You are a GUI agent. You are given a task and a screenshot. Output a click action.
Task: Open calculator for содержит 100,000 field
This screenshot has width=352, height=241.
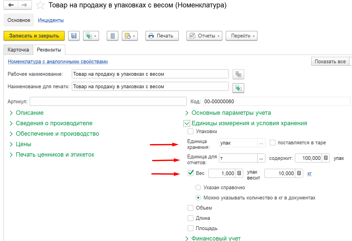tap(326, 158)
